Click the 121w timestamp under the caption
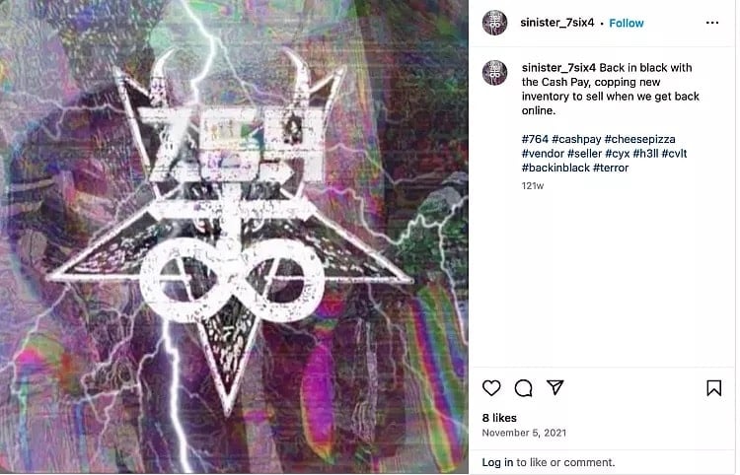The height and width of the screenshot is (475, 740). [x=533, y=185]
